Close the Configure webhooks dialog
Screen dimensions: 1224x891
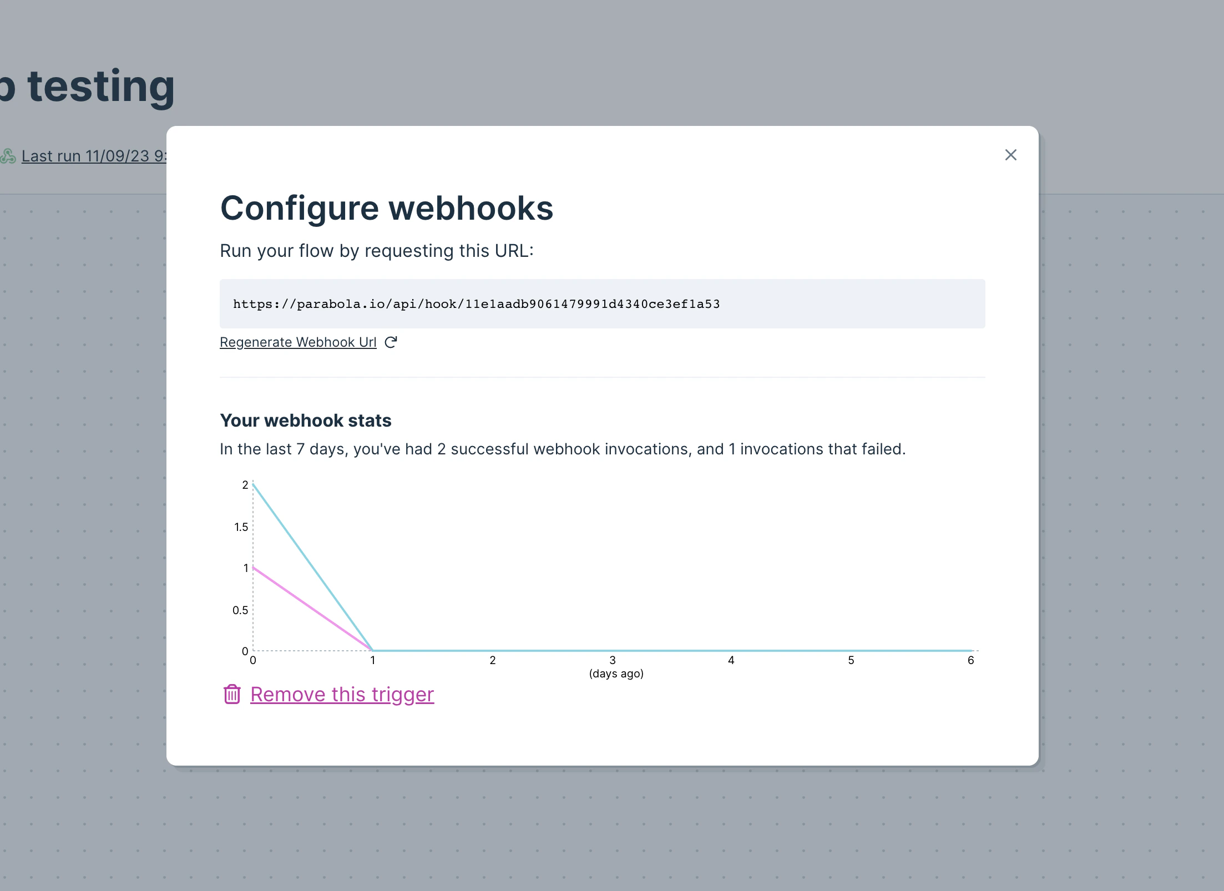coord(1010,155)
